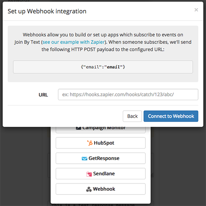206x206 pixels.
Task: Focus the URL input field
Action: tap(128, 94)
